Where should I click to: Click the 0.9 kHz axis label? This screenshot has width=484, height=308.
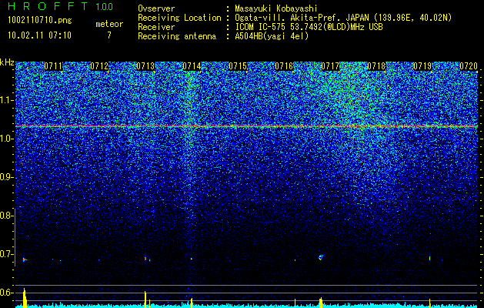coord(7,177)
